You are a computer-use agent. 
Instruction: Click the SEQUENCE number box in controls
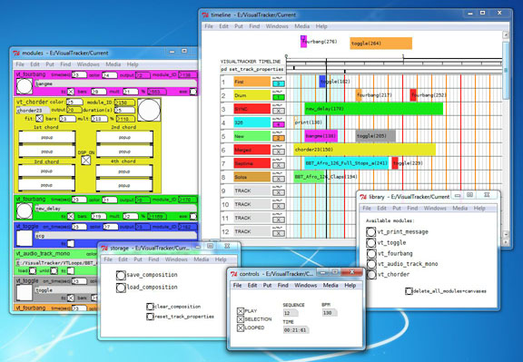click(291, 313)
